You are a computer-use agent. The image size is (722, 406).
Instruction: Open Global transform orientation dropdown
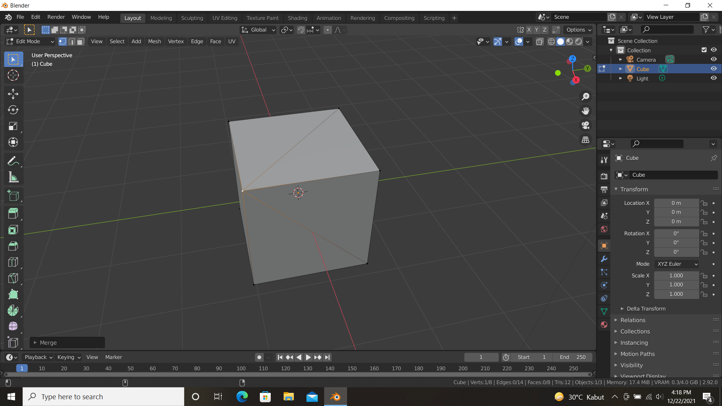pyautogui.click(x=258, y=30)
